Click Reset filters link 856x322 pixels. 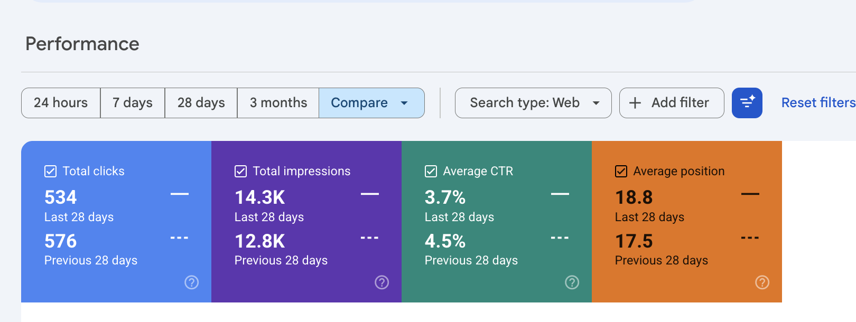818,103
